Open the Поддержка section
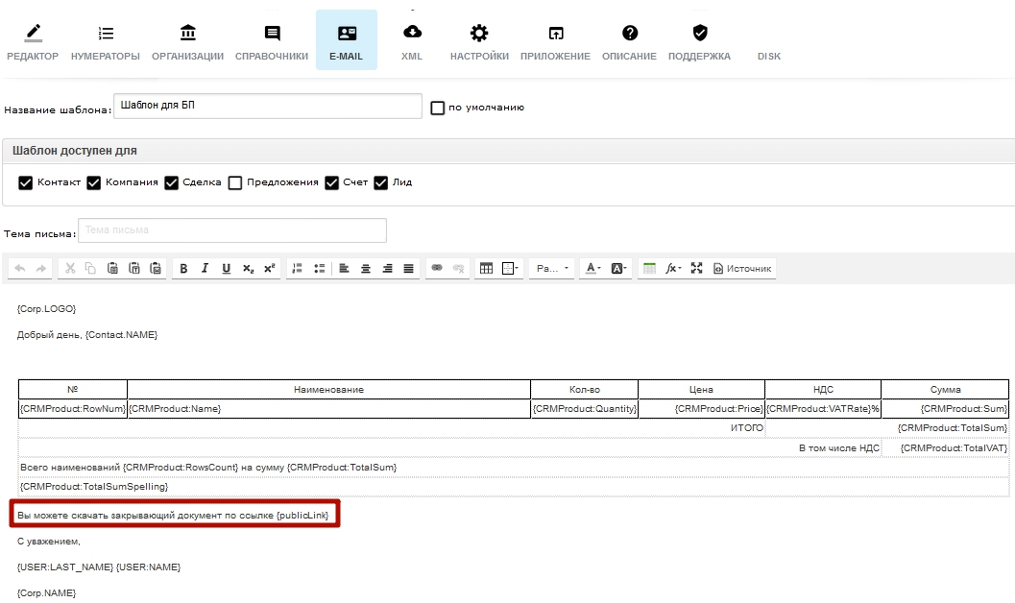The image size is (1015, 603). (x=699, y=42)
